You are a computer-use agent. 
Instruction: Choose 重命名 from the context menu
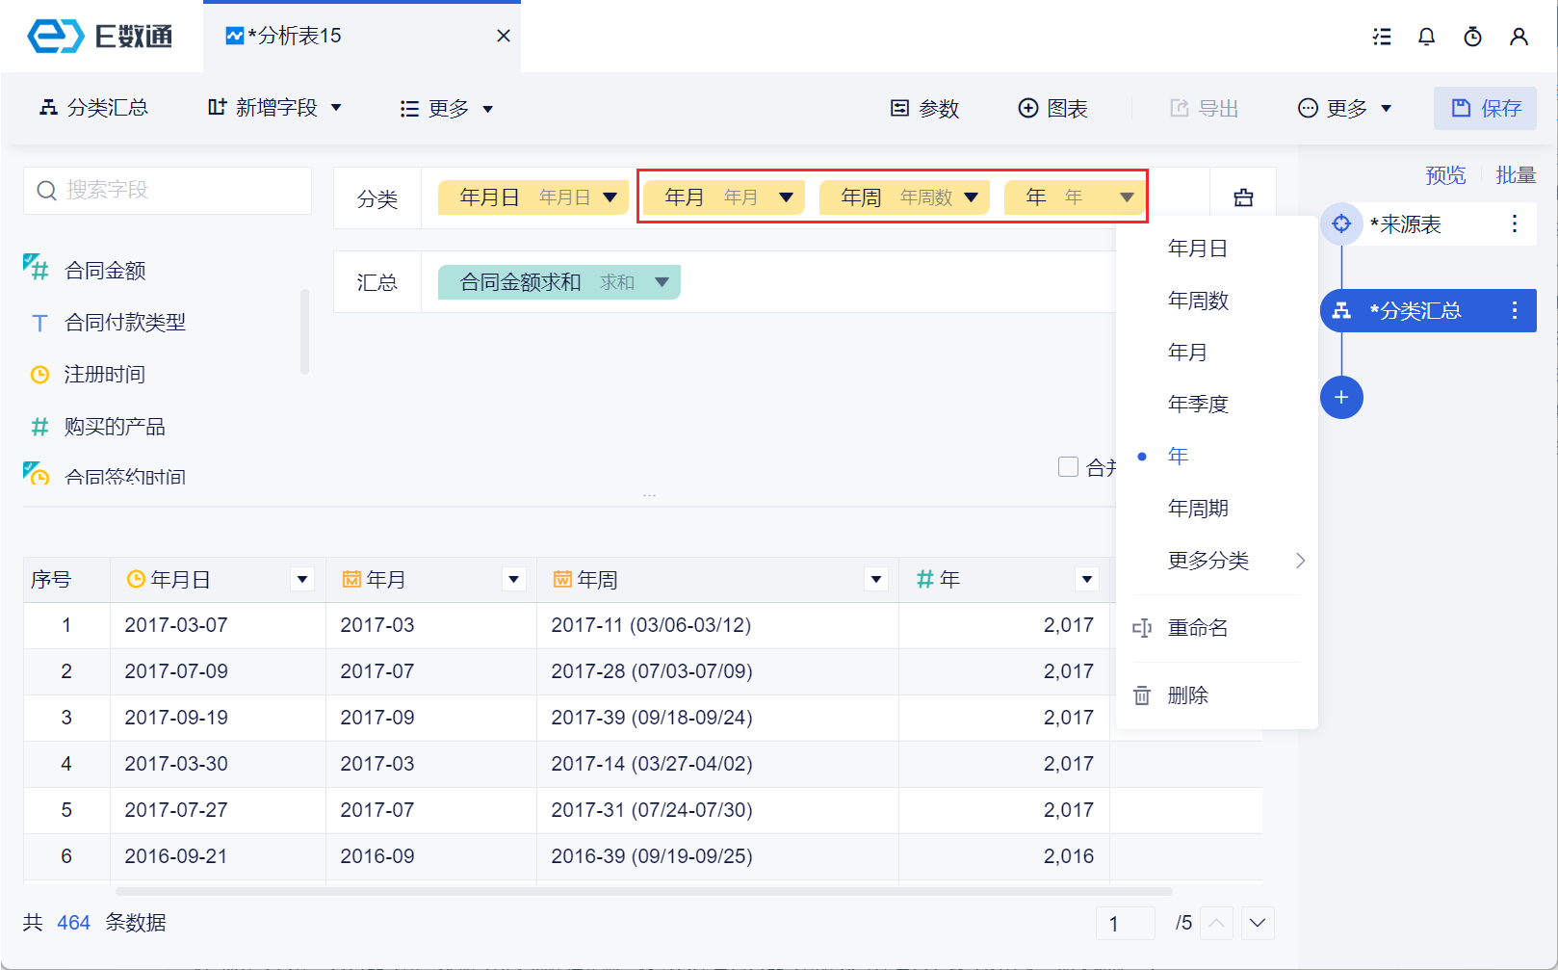tap(1197, 628)
